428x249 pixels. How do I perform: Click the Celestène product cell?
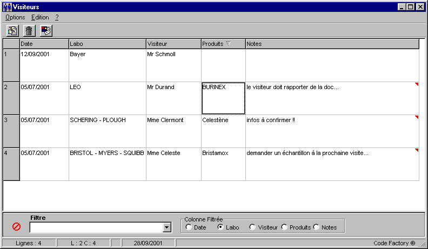[223, 131]
